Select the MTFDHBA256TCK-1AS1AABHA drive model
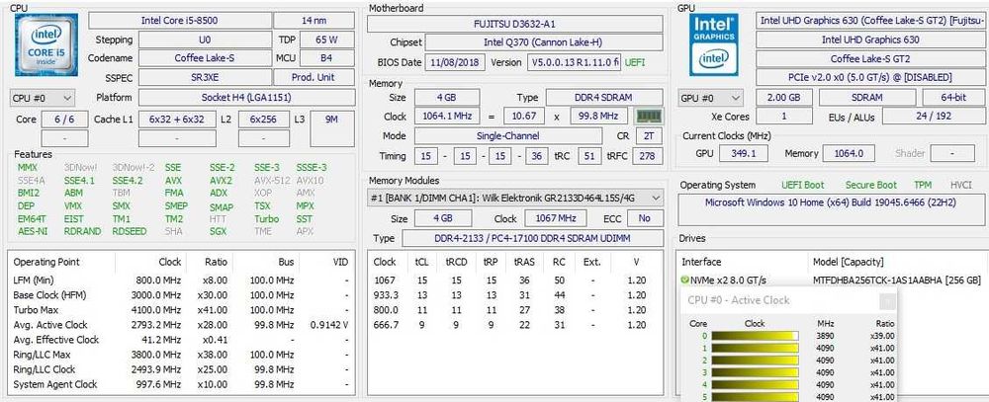The width and height of the screenshot is (989, 402). 897,281
